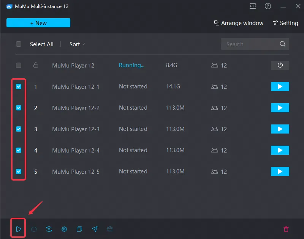304x239 pixels.
Task: Click the basket icon in bottom toolbar
Action: pyautogui.click(x=110, y=229)
